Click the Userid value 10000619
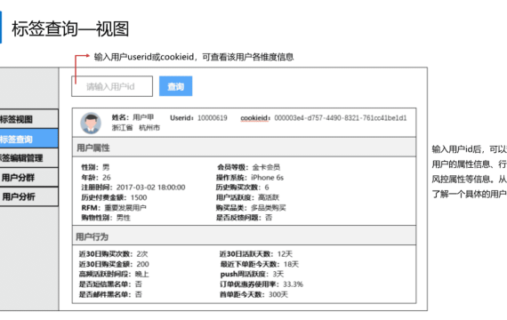 [213, 118]
